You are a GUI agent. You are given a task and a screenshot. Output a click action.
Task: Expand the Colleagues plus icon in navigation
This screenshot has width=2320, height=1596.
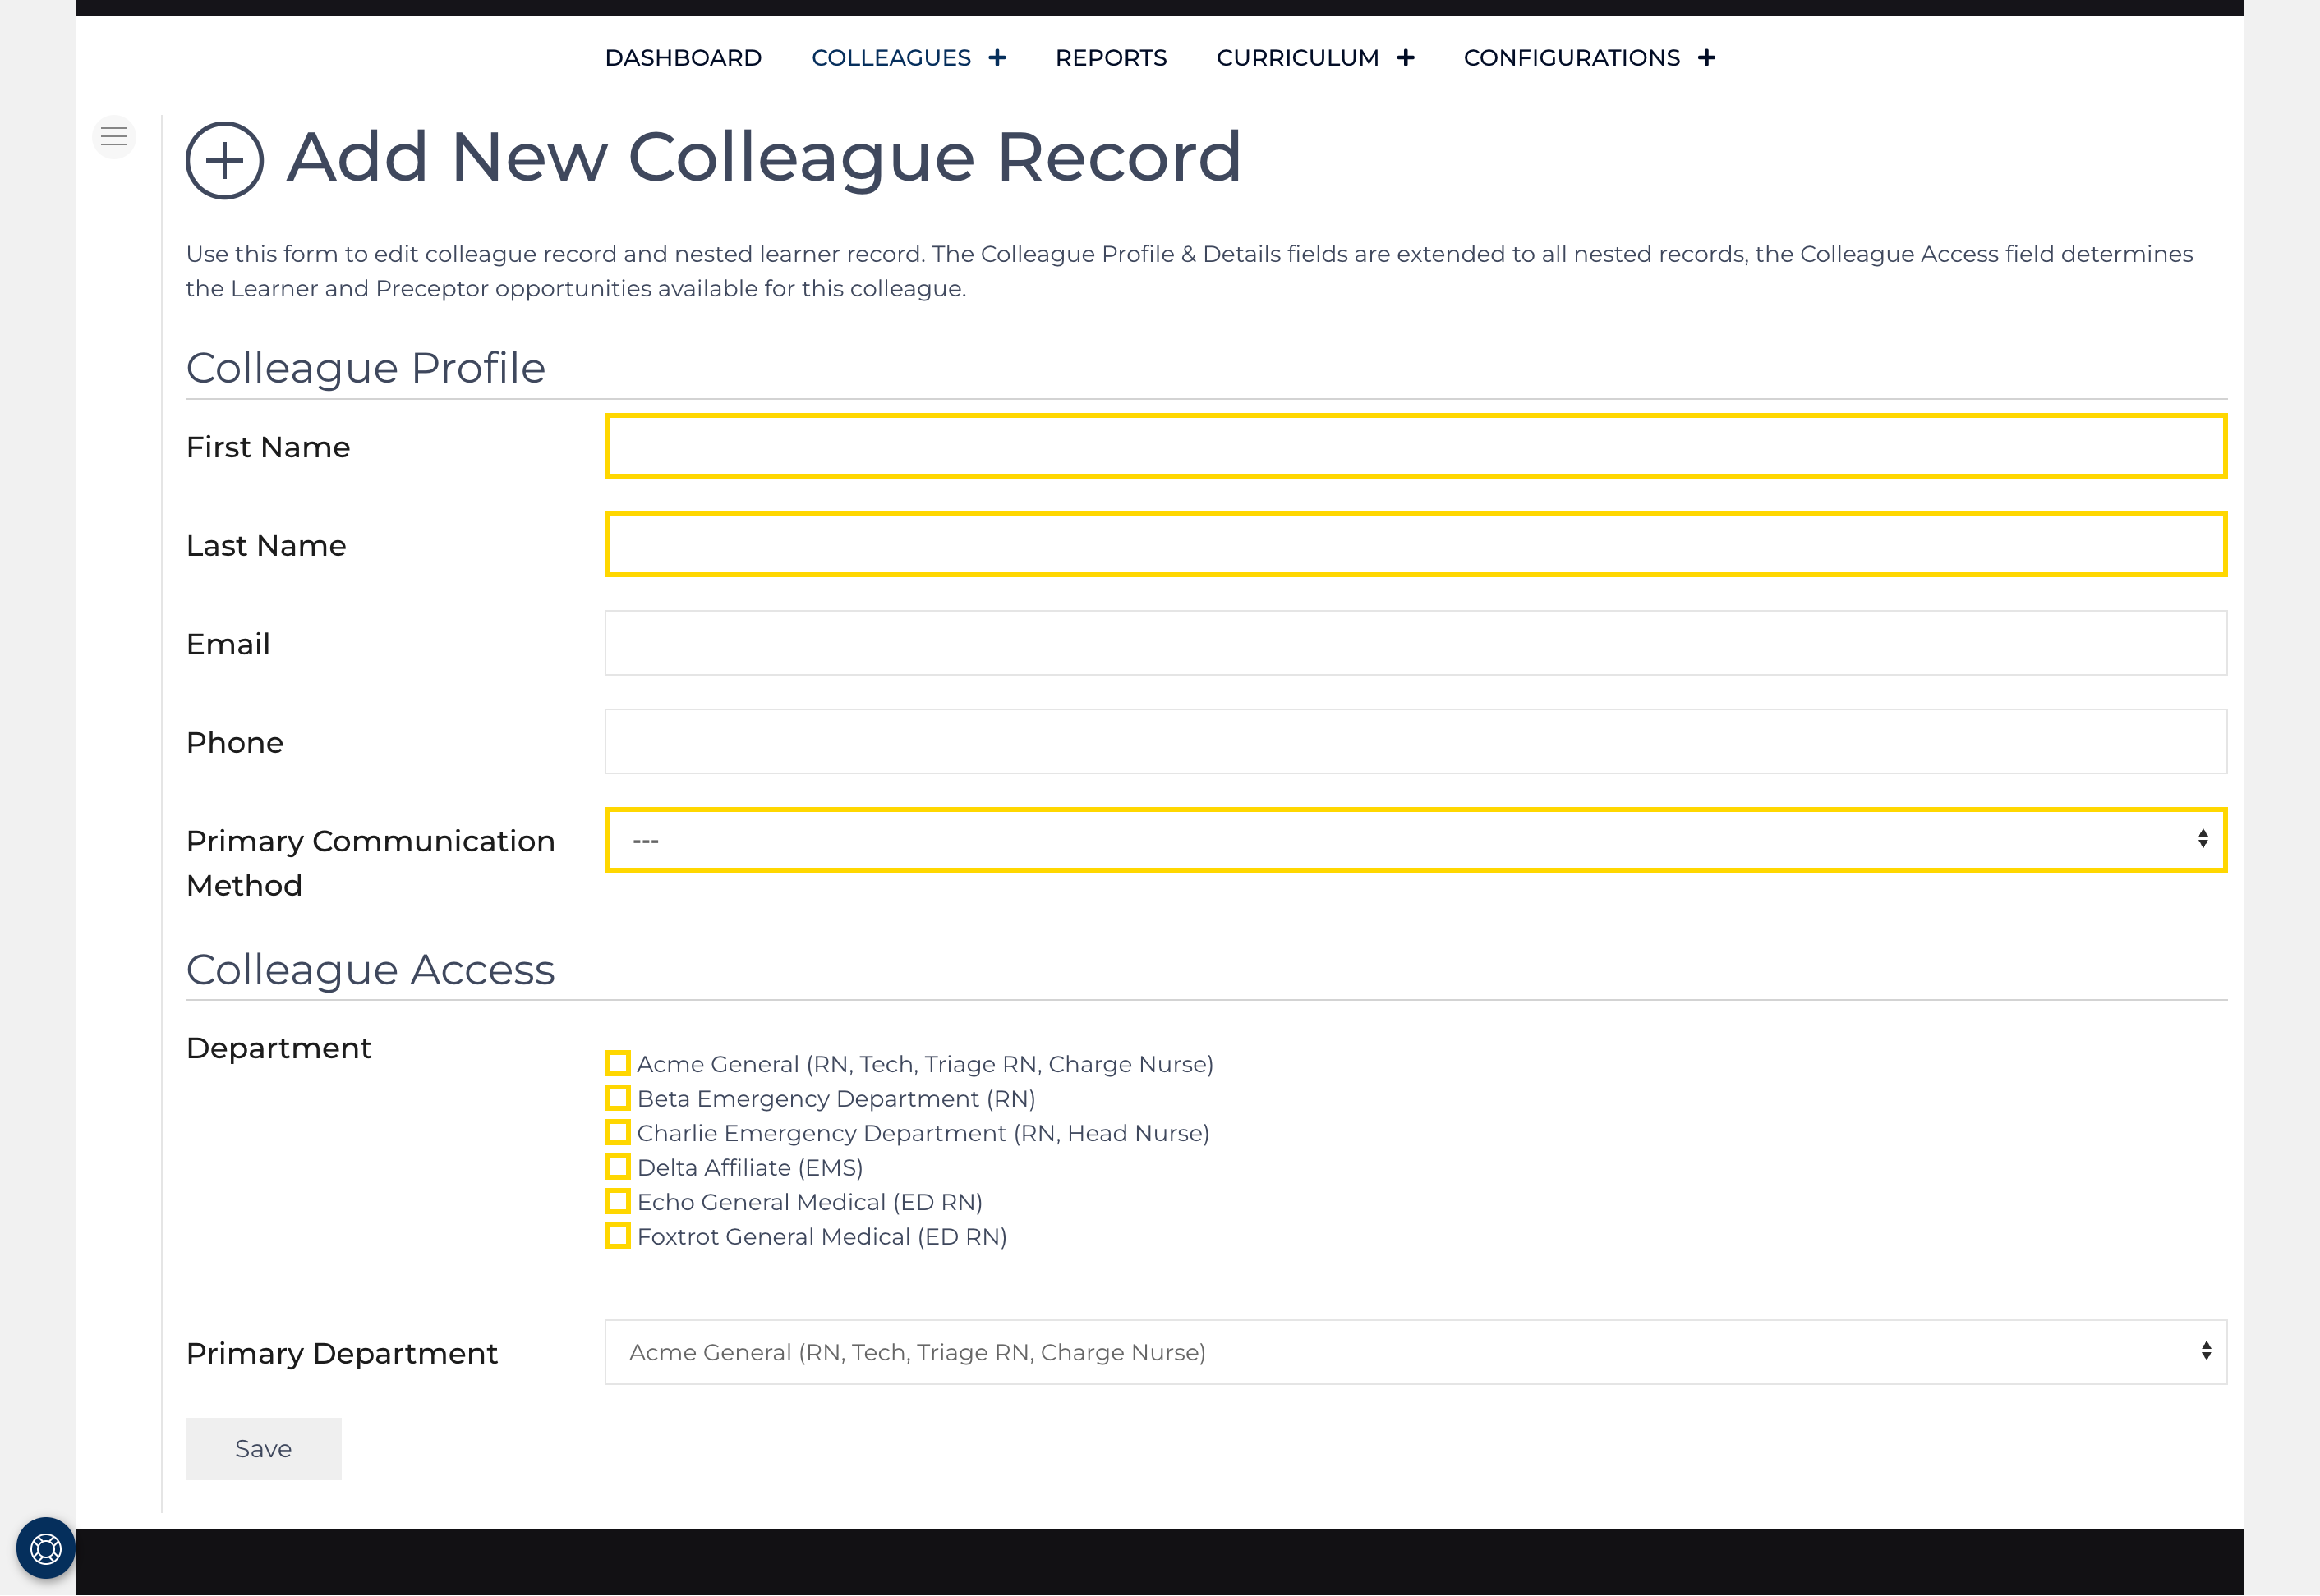pos(997,57)
